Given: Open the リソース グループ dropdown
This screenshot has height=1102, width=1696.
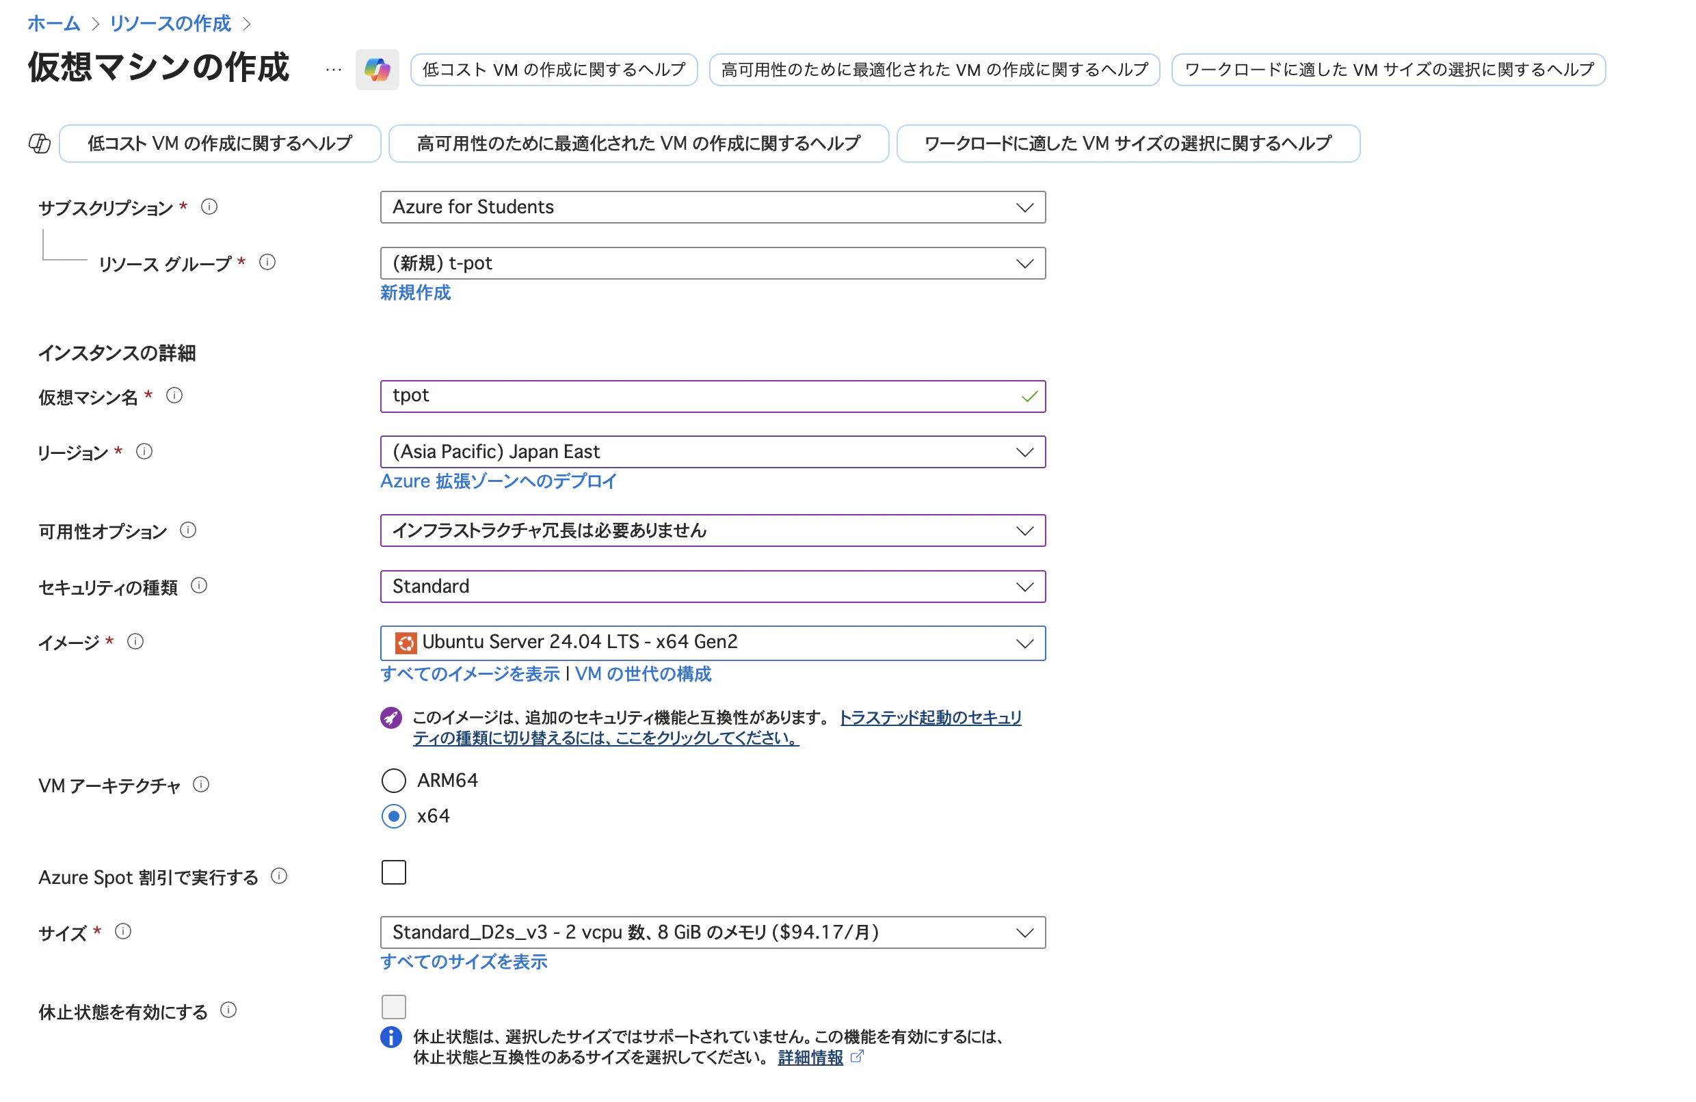Looking at the screenshot, I should tap(713, 264).
